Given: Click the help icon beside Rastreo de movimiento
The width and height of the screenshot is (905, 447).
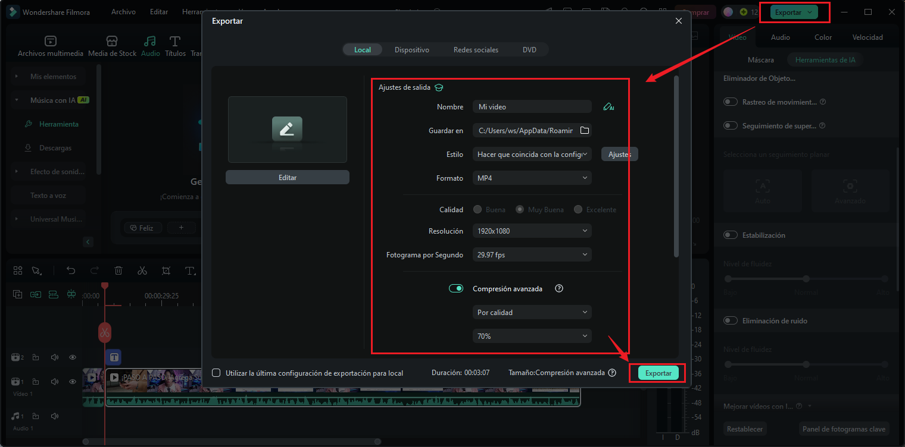Looking at the screenshot, I should pos(823,102).
